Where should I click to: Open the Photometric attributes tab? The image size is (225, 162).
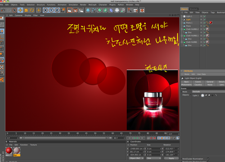(186, 85)
